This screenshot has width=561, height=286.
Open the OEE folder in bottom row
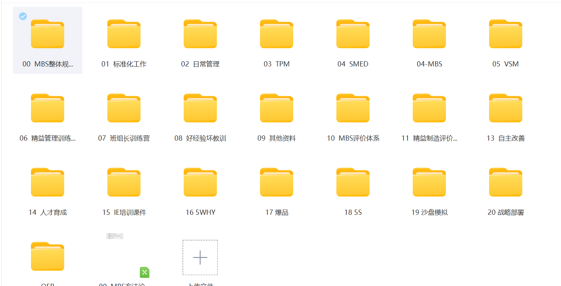click(x=48, y=256)
